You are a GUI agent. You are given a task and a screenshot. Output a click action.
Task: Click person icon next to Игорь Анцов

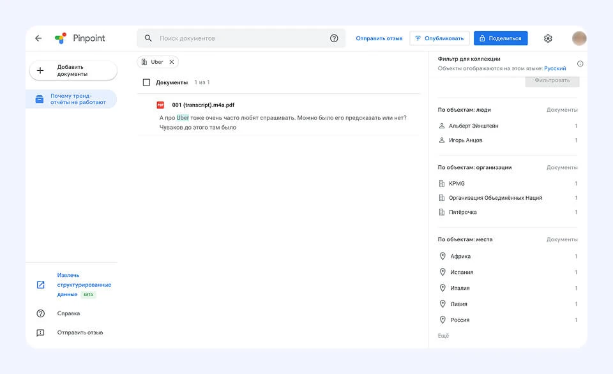(x=442, y=140)
